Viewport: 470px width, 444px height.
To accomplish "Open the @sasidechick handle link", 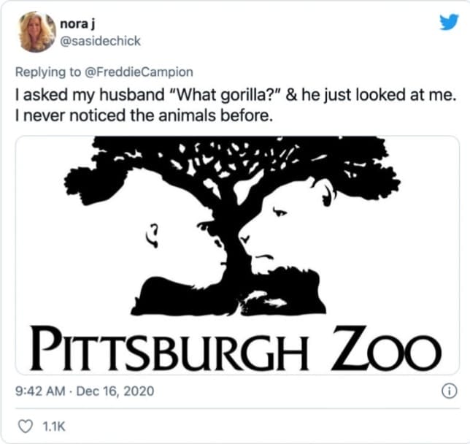I will tap(101, 41).
